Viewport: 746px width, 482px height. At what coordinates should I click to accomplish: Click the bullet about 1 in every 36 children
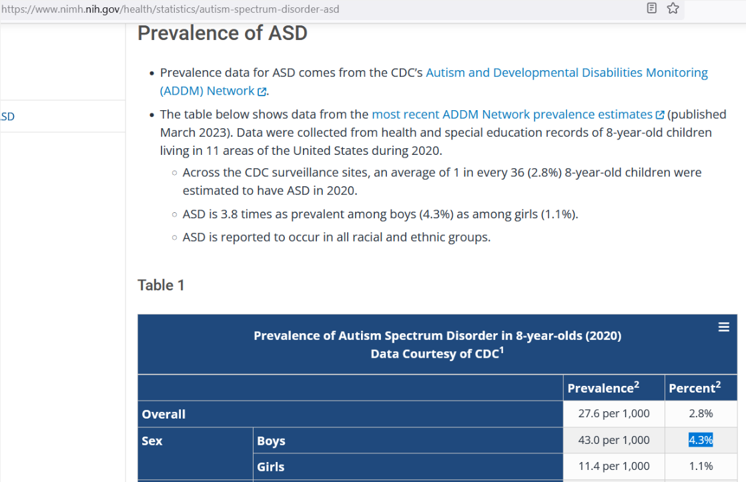point(442,182)
